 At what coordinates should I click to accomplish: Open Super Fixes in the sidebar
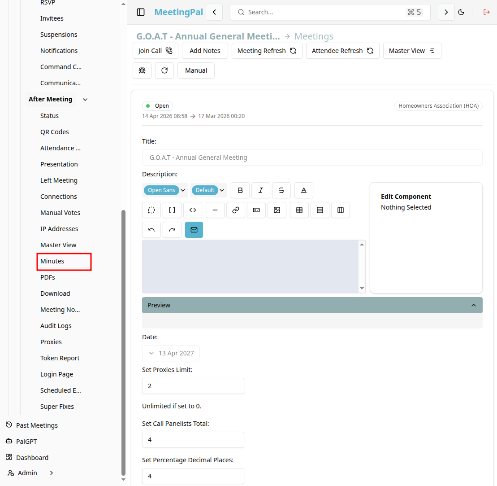[x=57, y=407]
